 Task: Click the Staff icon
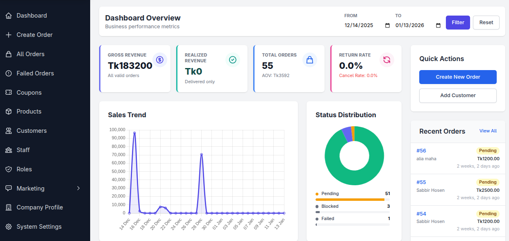click(x=8, y=150)
